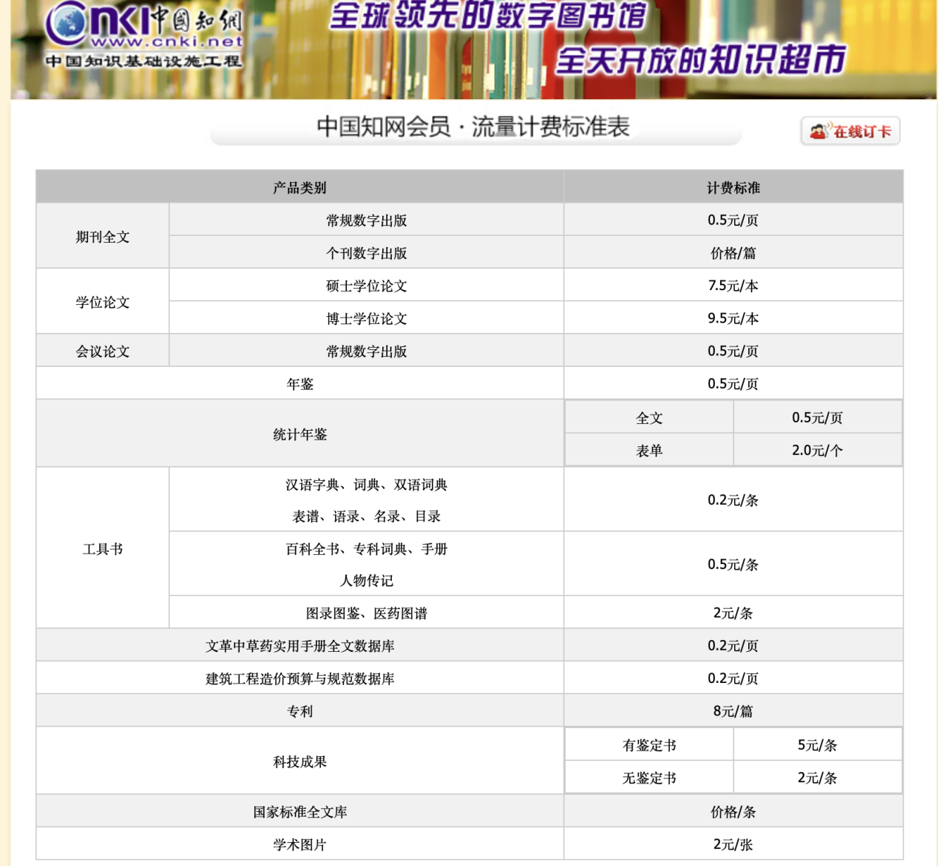Click the 有鉴定书 sub-row label

(649, 745)
